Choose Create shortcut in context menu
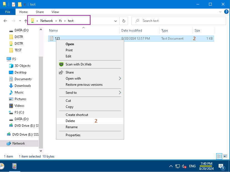 click(90, 115)
